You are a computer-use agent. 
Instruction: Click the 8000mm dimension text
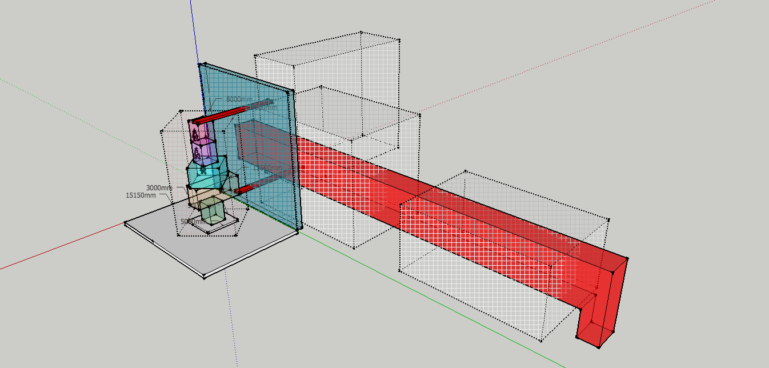(x=238, y=99)
